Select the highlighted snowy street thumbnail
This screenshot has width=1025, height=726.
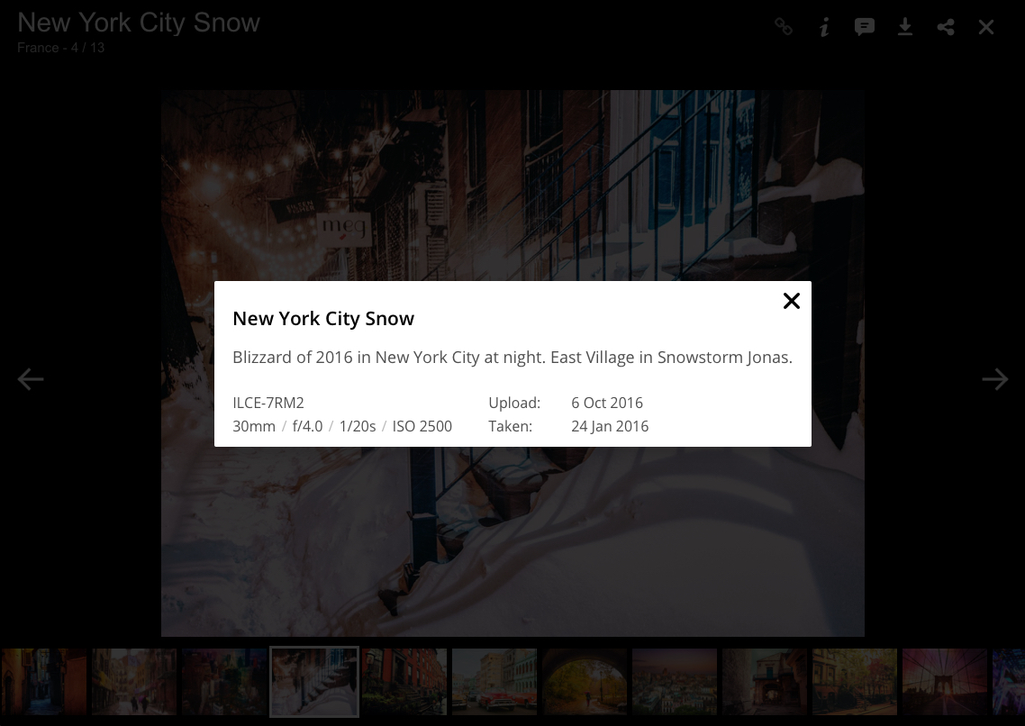click(x=314, y=682)
